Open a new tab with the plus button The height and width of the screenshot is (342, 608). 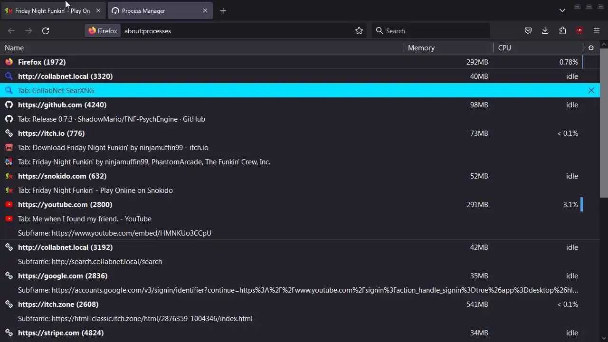tap(223, 10)
